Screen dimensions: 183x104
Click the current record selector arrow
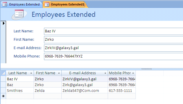pyautogui.click(x=3, y=23)
